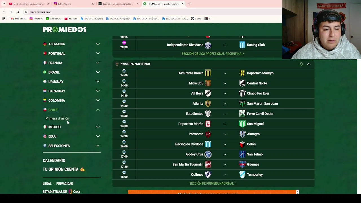The image size is (361, 203).
Task: Select the Chaco For Ever team name
Action: (x=258, y=93)
